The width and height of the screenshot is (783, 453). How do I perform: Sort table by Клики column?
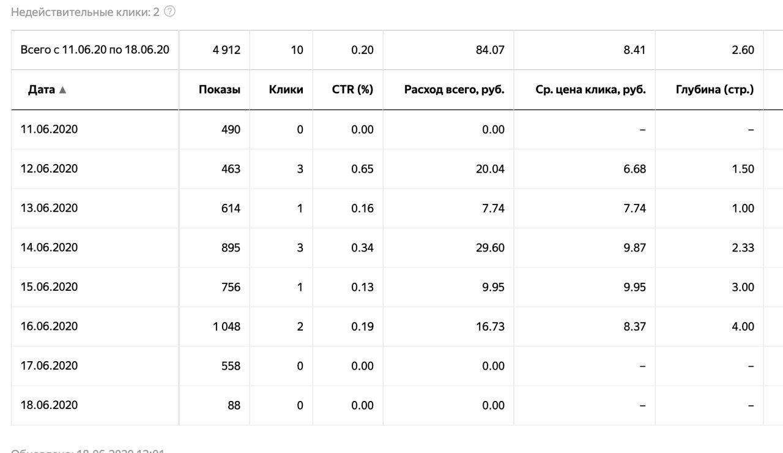(286, 89)
